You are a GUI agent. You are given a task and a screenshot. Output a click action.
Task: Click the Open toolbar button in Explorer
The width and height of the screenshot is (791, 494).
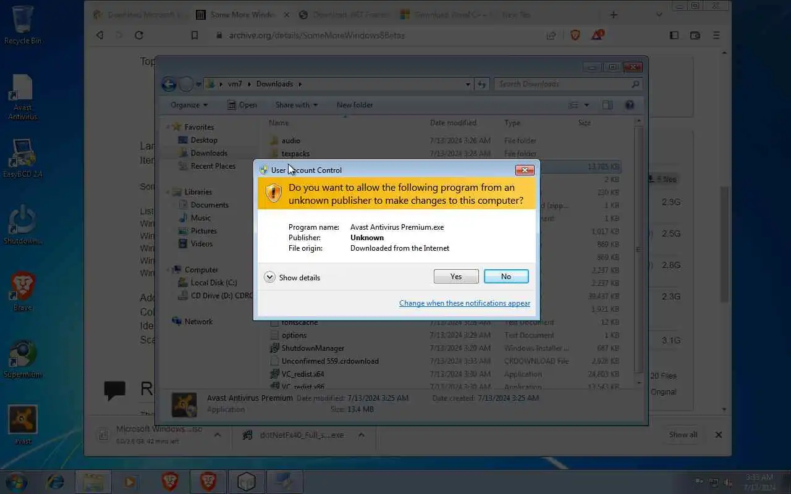[x=242, y=105]
